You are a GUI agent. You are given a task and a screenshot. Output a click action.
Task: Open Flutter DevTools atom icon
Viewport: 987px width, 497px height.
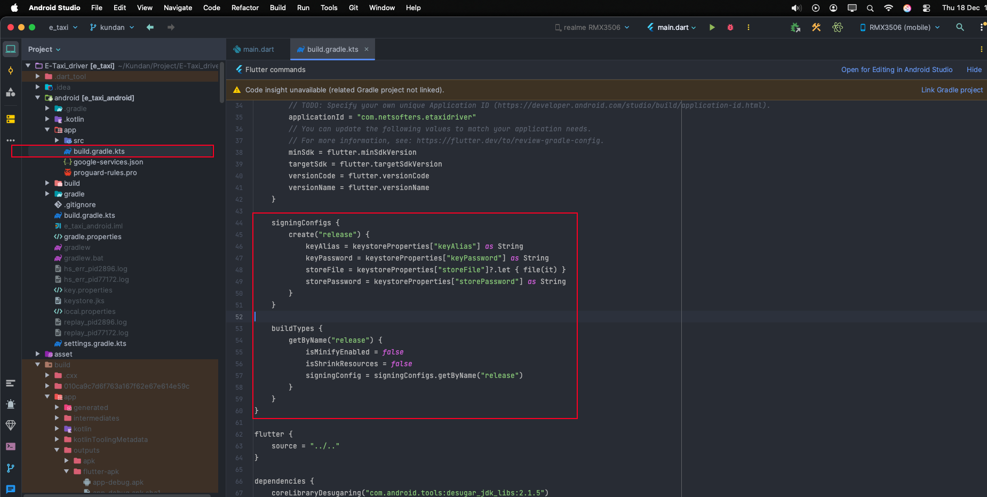coord(838,27)
